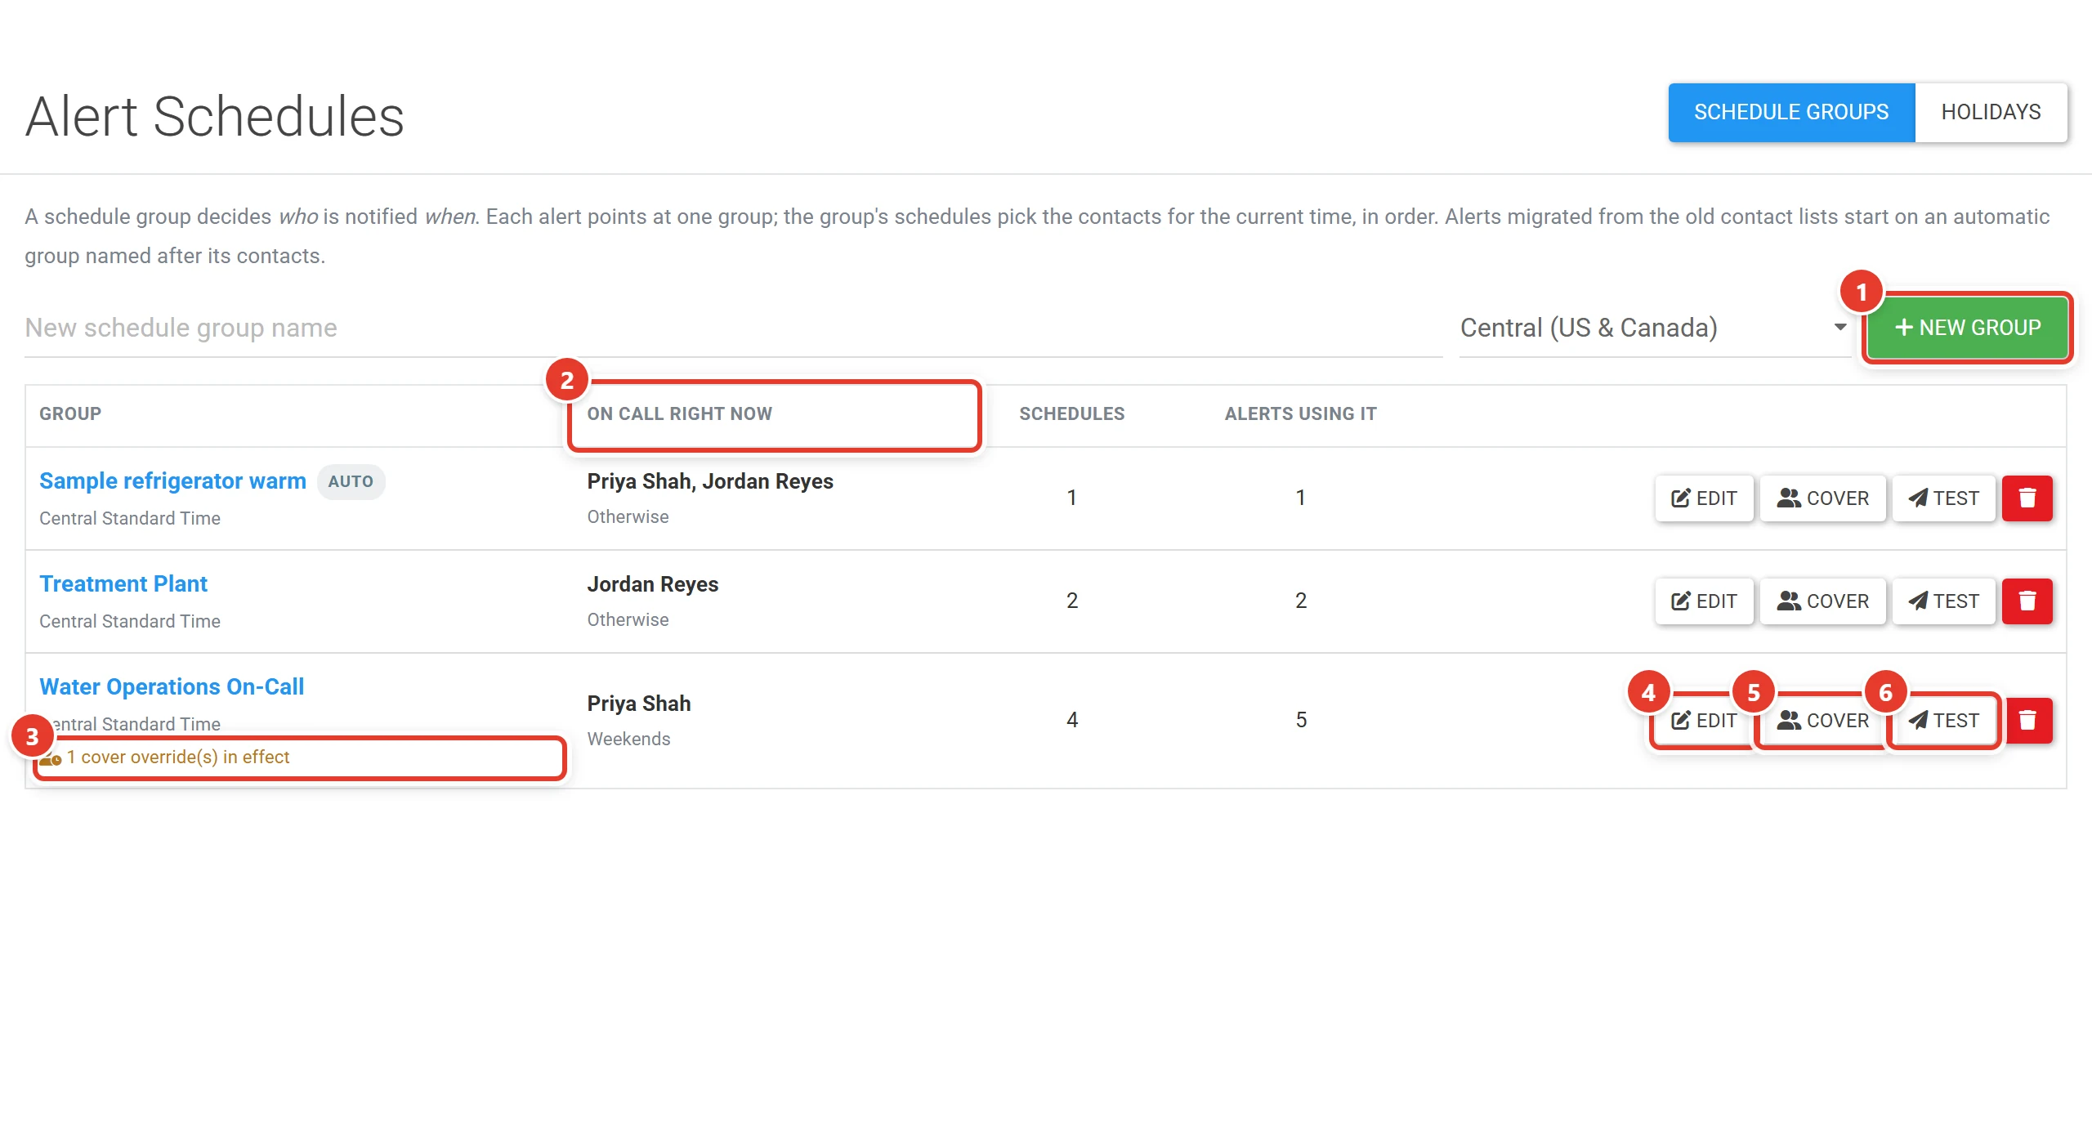Open the Central (US & Canada) timezone dropdown
The width and height of the screenshot is (2092, 1144).
click(x=1655, y=328)
